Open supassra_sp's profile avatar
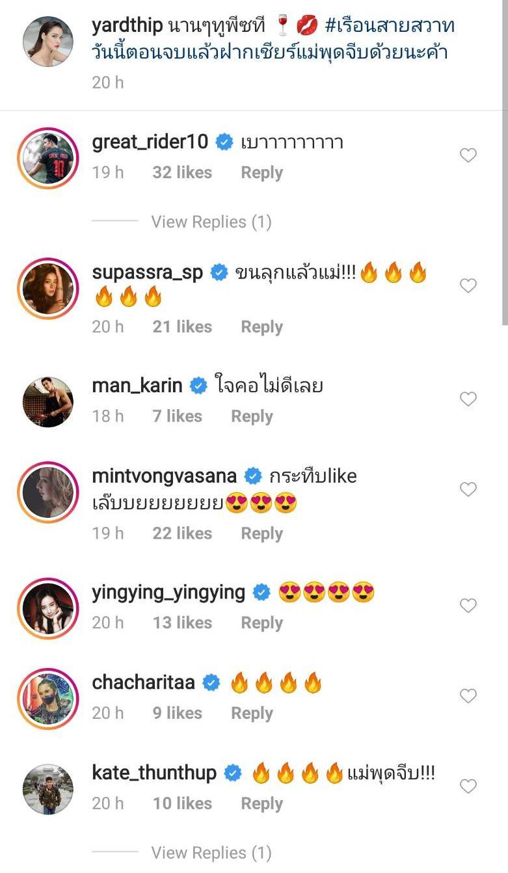 point(48,289)
